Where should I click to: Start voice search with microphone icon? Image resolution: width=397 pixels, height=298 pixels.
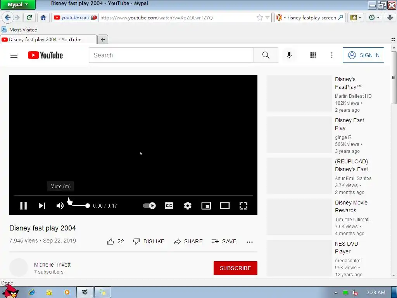click(x=289, y=55)
